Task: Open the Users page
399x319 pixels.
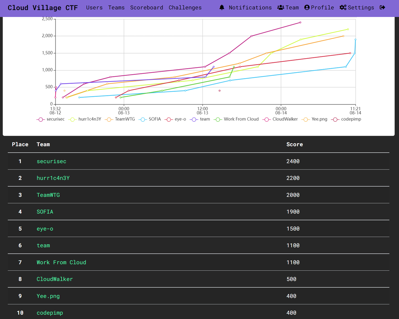Action: (x=94, y=7)
